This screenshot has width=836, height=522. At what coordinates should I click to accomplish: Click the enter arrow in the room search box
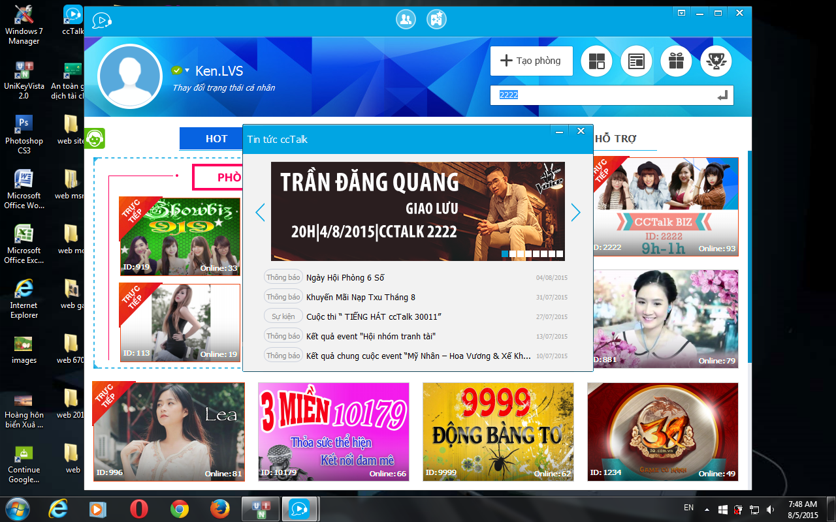coord(722,95)
